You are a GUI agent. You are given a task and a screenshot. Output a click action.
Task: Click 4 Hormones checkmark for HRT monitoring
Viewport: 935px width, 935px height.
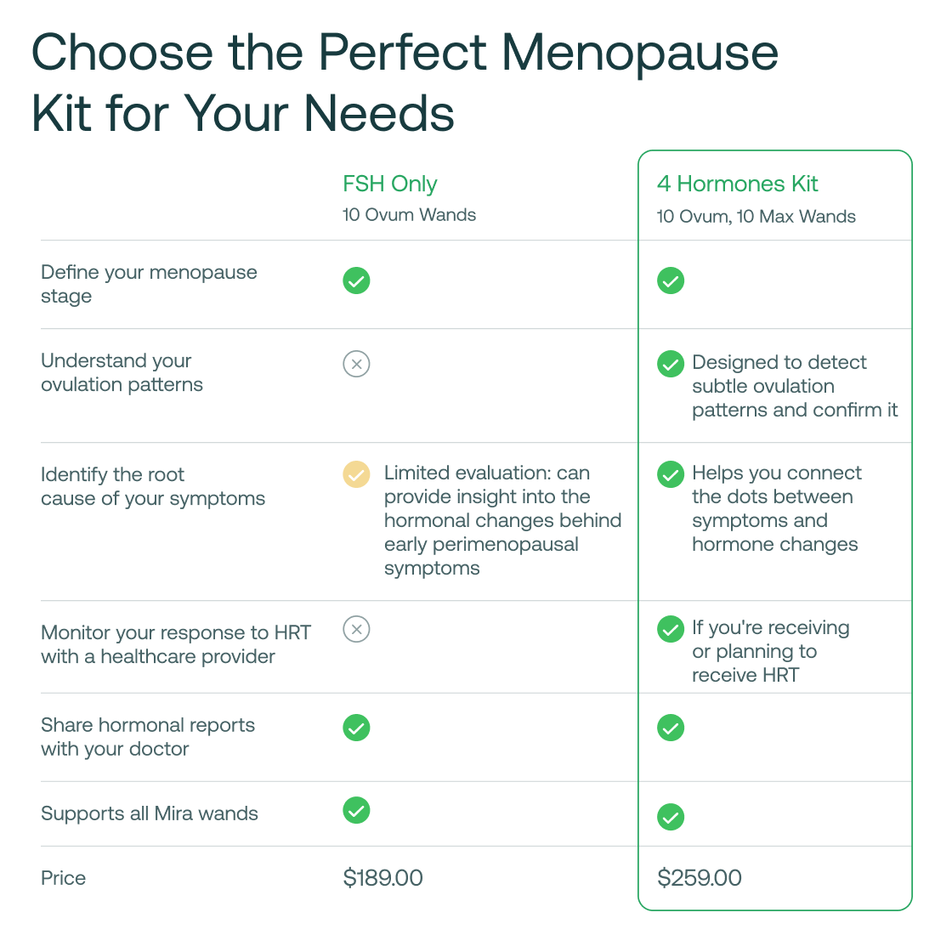[x=671, y=629]
